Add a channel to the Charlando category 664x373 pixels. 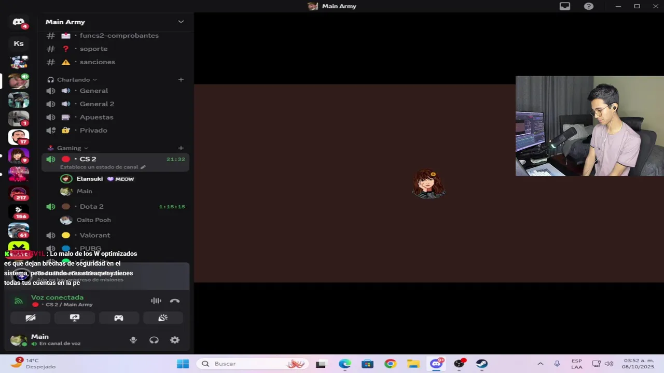tap(181, 80)
